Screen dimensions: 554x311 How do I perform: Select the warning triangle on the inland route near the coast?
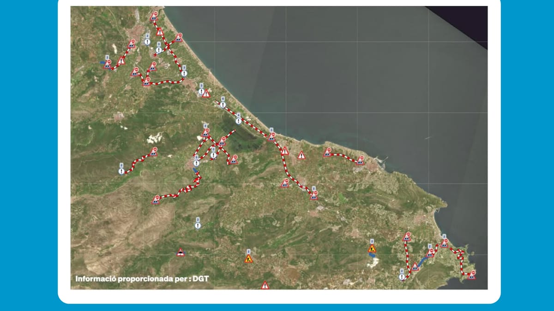(x=285, y=151)
